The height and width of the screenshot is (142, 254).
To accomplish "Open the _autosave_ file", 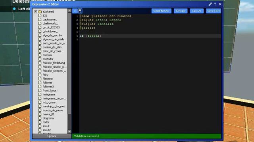I will coord(50,19).
